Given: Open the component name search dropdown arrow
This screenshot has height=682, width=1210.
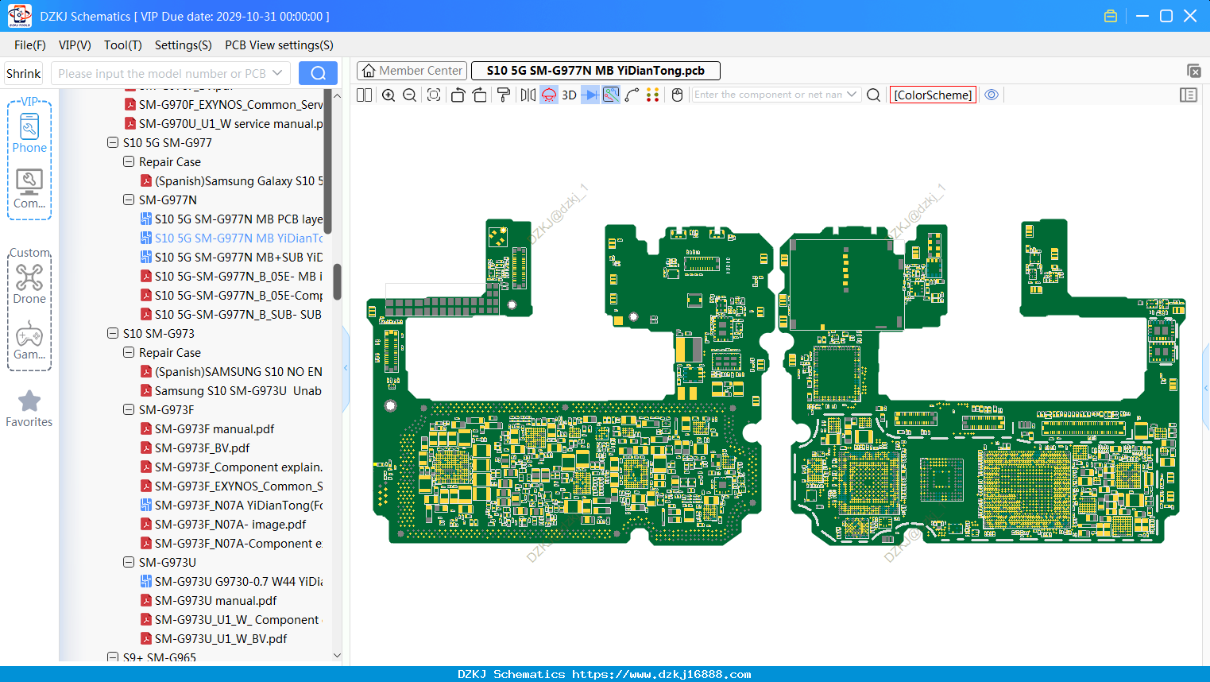Looking at the screenshot, I should (x=852, y=95).
